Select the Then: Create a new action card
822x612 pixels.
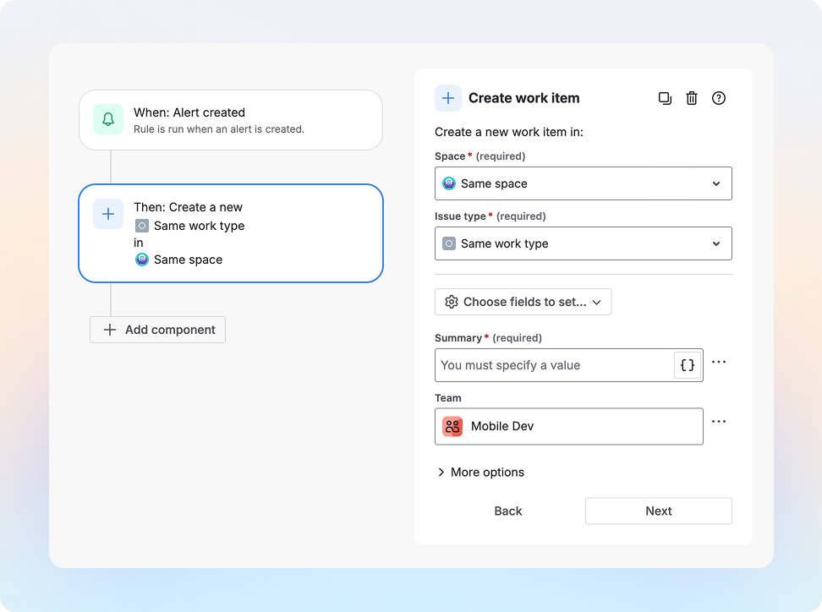[231, 233]
